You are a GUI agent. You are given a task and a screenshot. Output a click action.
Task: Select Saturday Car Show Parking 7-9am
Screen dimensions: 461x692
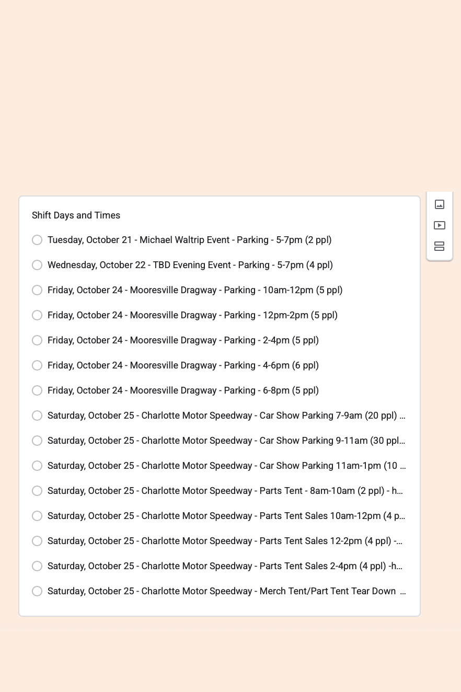click(x=37, y=416)
